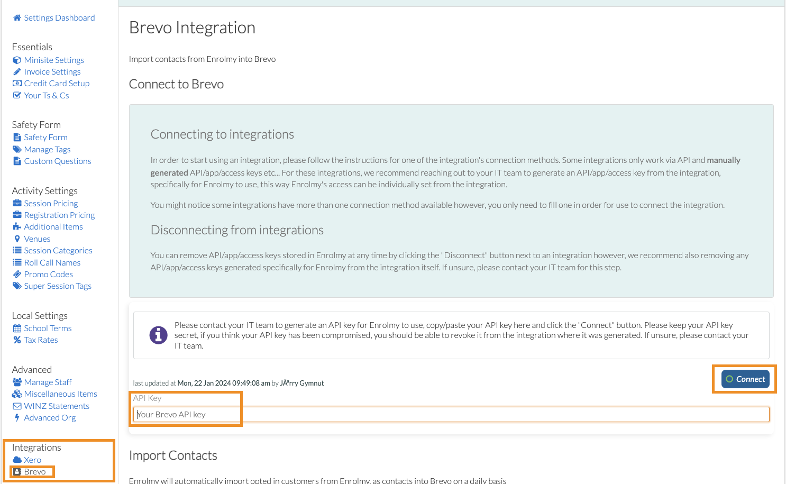Go to Miscellaneous Items
The image size is (786, 484).
pyautogui.click(x=60, y=394)
